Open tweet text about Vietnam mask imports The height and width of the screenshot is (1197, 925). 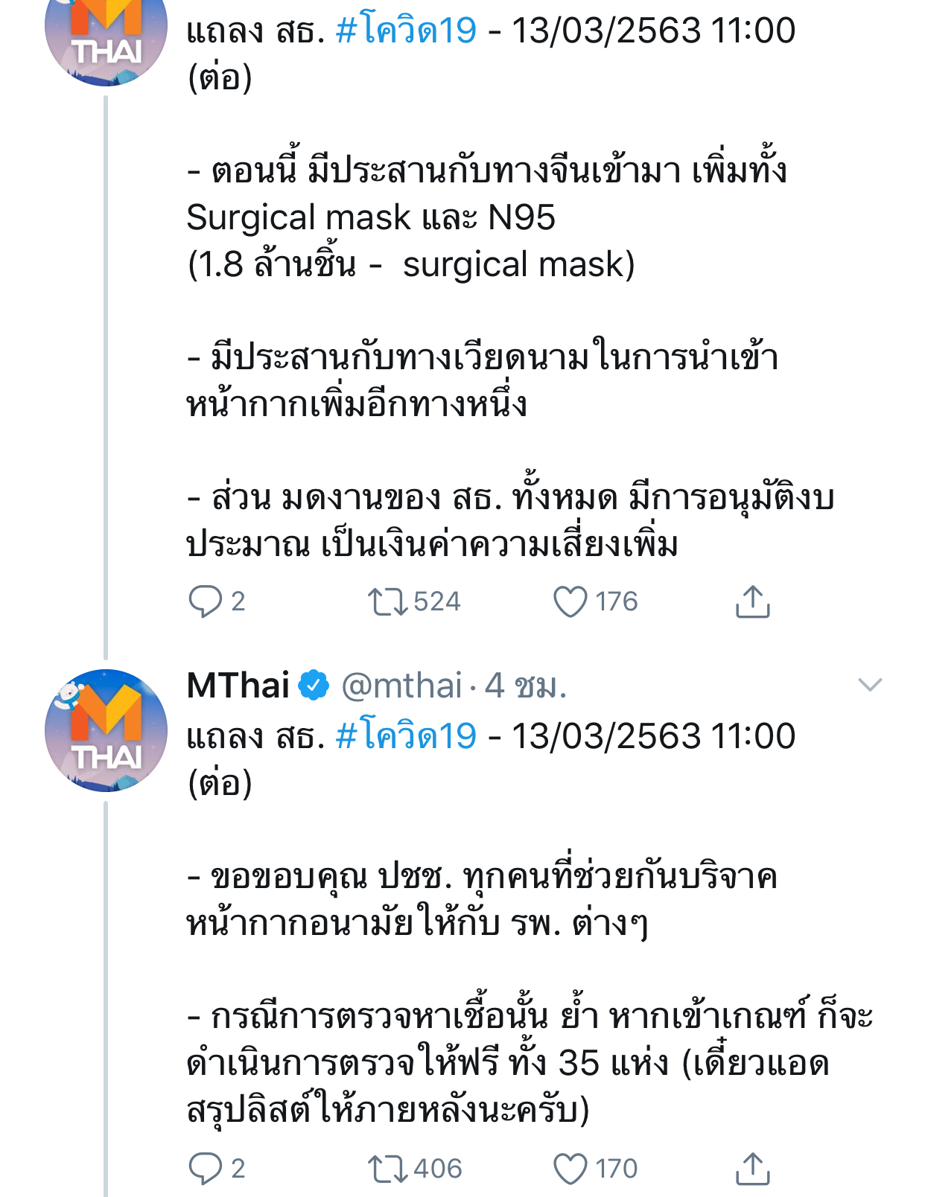483,381
